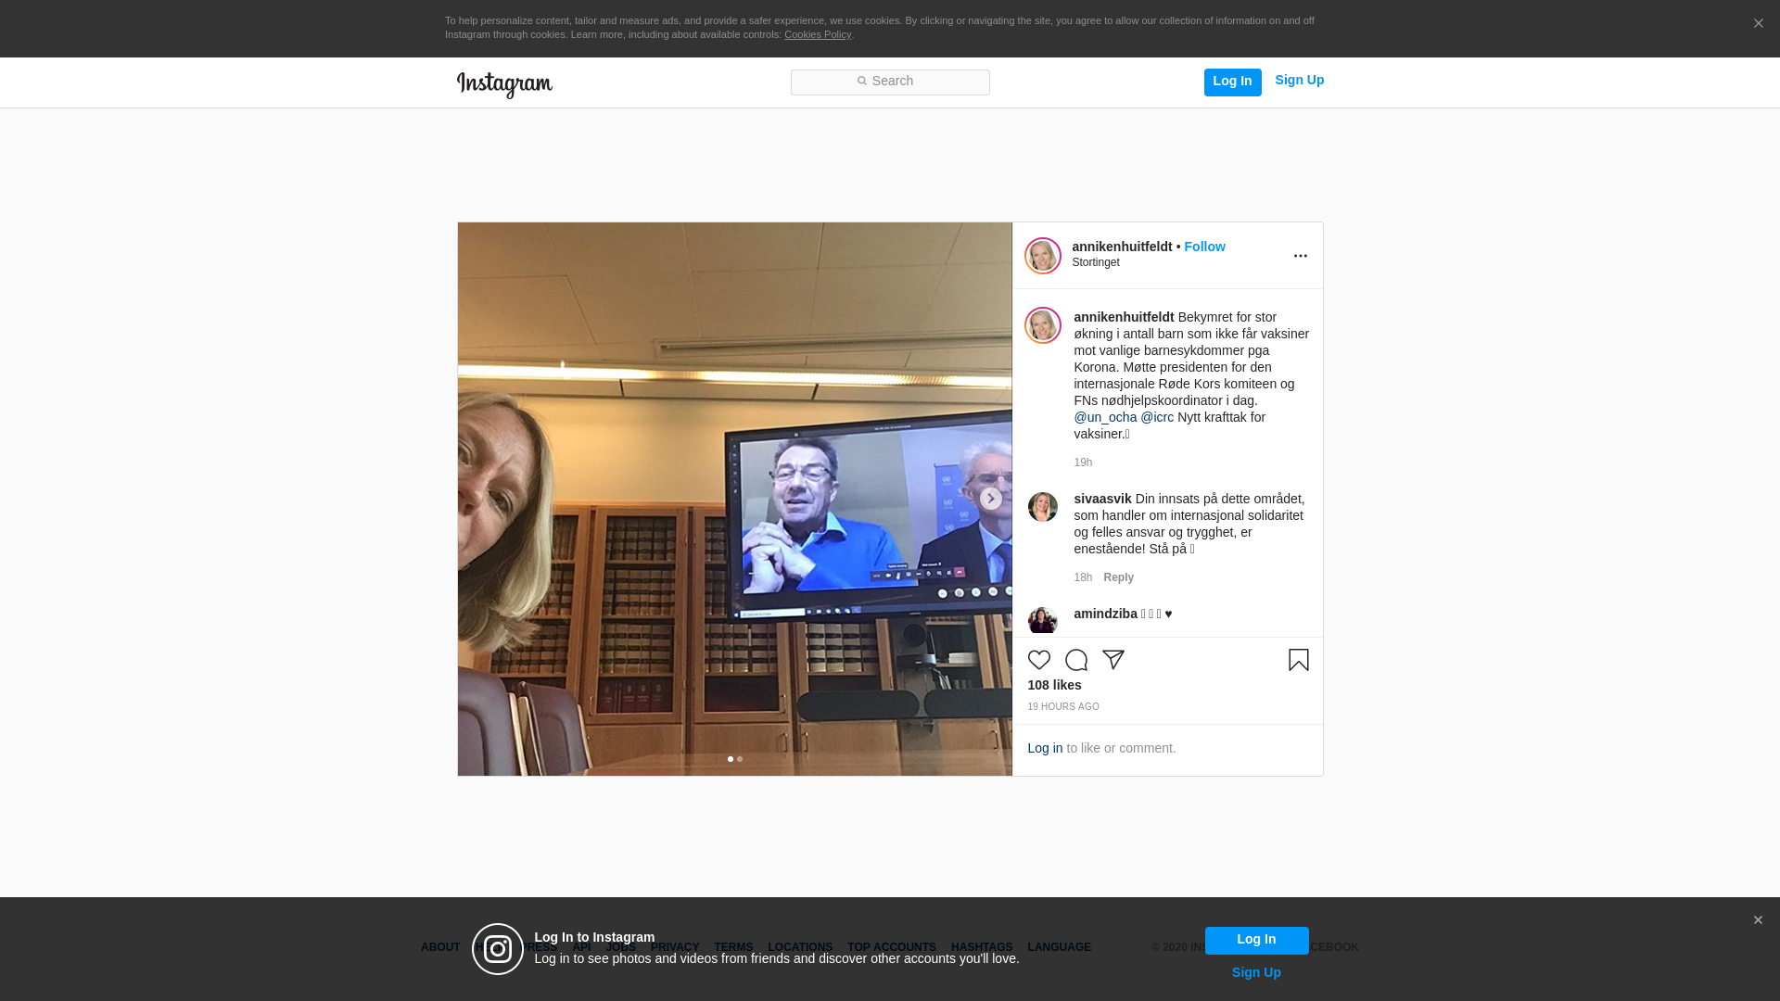
Task: Open the Cookies Policy link
Action: (818, 34)
